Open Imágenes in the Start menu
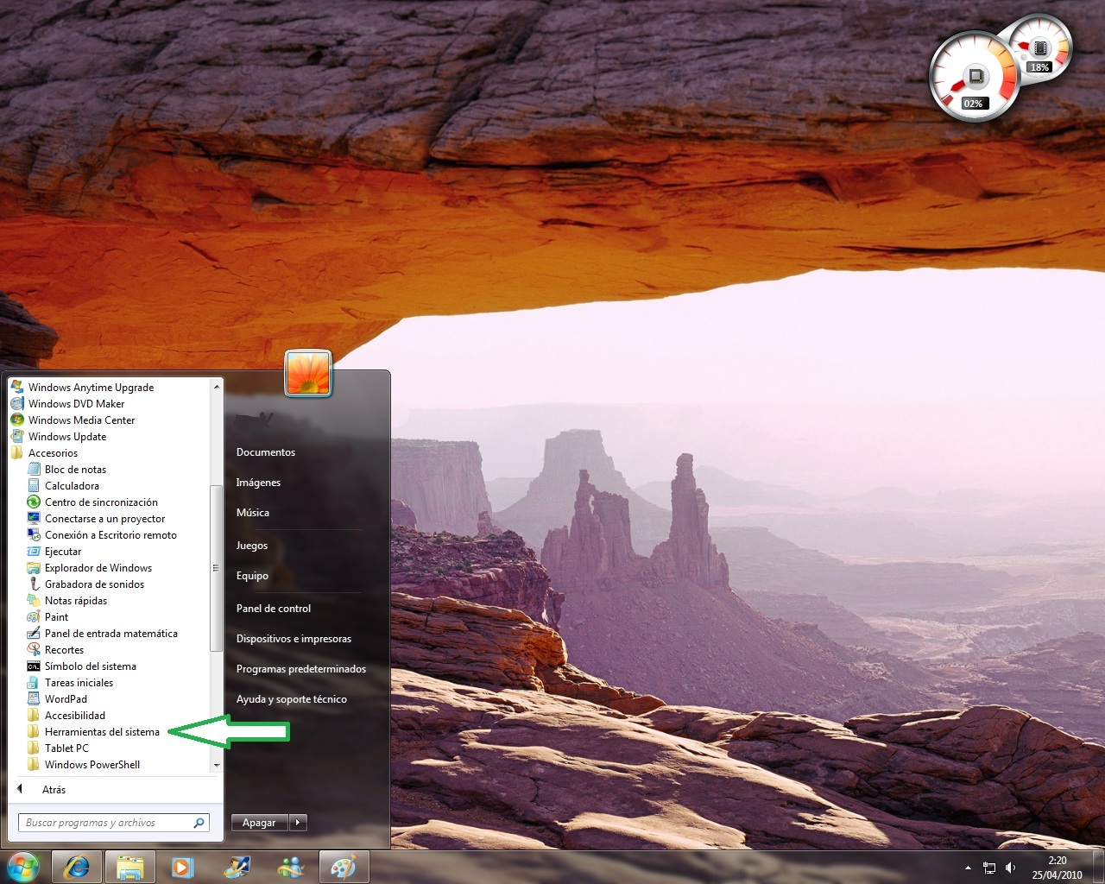This screenshot has height=884, width=1105. tap(258, 483)
